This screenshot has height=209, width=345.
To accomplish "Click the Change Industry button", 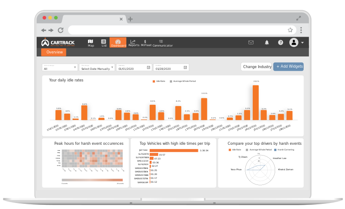I will coord(257,67).
